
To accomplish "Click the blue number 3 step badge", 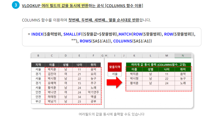I will 16,6.
